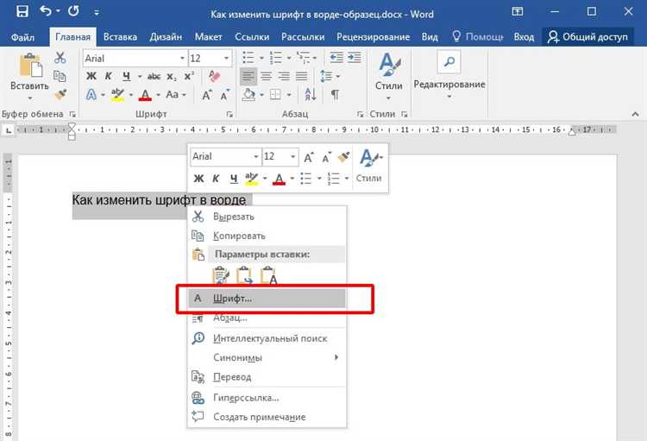The width and height of the screenshot is (647, 441).
Task: Open the font size dropdown in the mini toolbar
Action: coord(292,156)
